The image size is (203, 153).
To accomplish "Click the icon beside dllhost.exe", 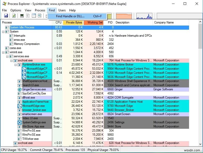I will (x=19, y=98).
